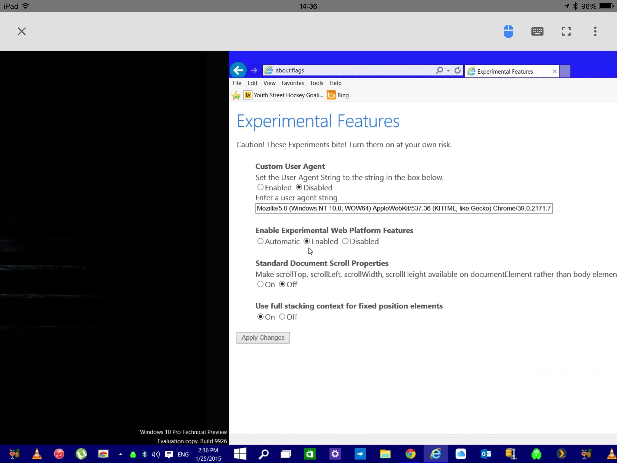The image size is (617, 463).
Task: Enter fullscreen mode
Action: pos(566,31)
